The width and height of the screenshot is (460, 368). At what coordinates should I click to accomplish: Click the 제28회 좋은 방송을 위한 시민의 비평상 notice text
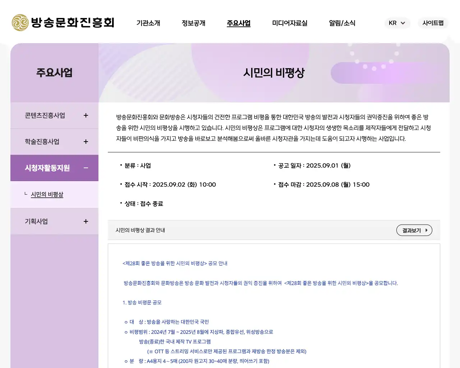175,263
